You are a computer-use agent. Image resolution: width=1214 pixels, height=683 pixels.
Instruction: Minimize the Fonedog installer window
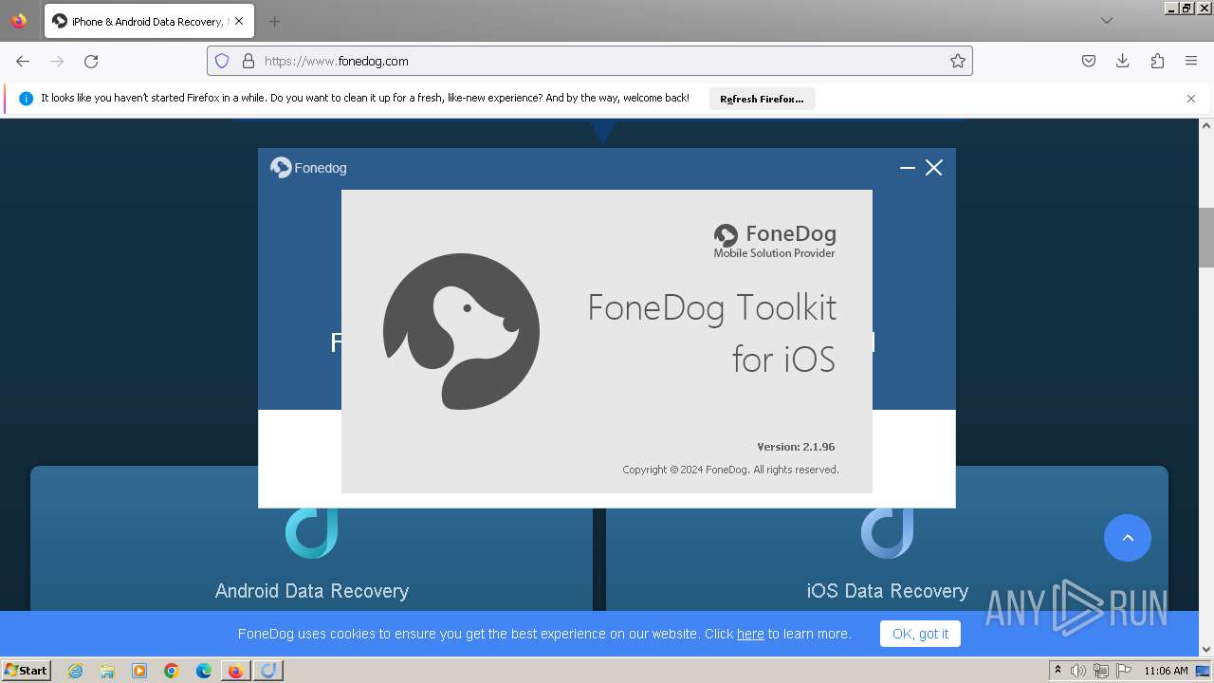[908, 168]
